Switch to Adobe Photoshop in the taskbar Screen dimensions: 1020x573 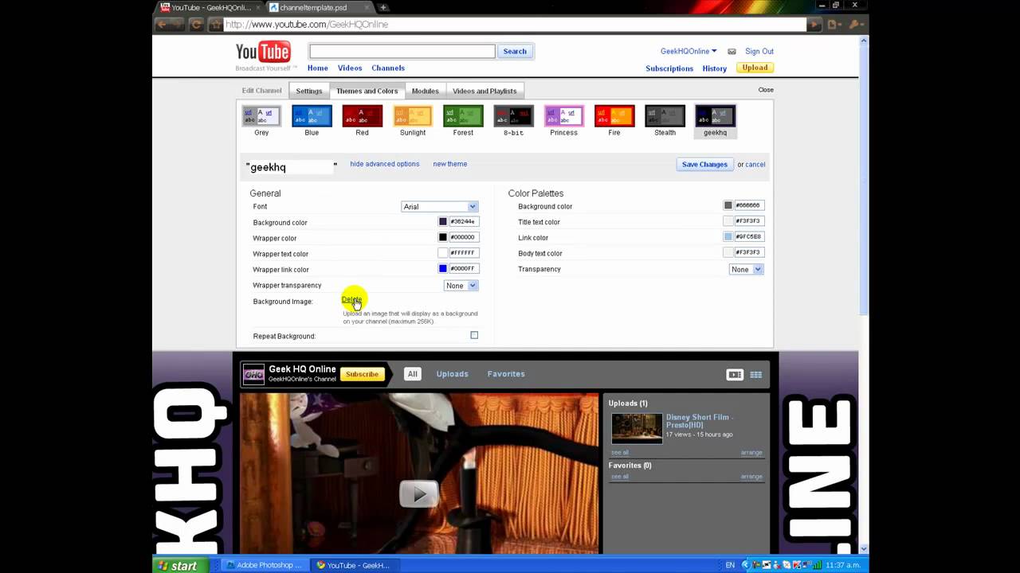tap(263, 566)
